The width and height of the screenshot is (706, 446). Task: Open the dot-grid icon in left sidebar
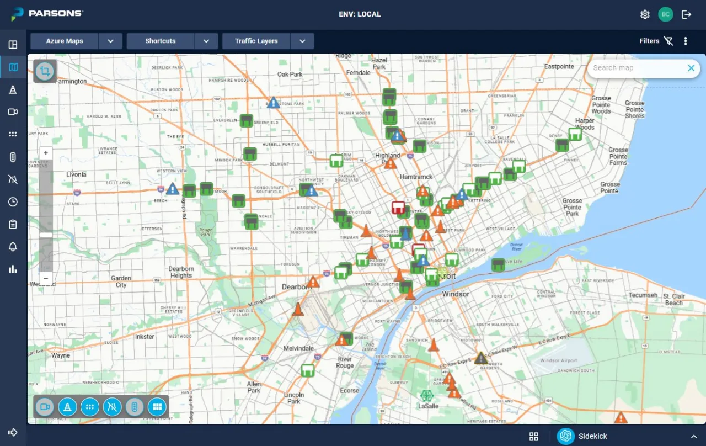click(13, 134)
